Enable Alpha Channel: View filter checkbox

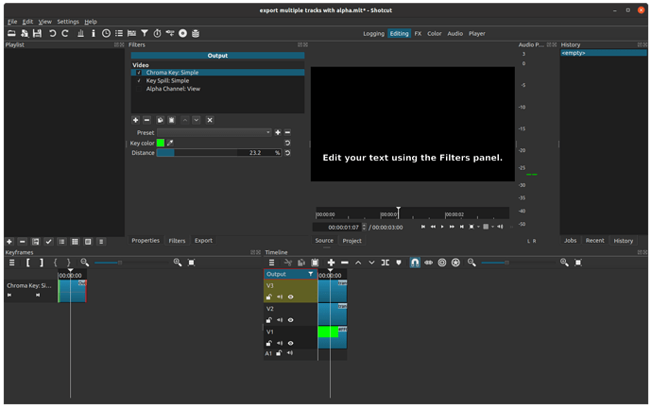point(139,89)
